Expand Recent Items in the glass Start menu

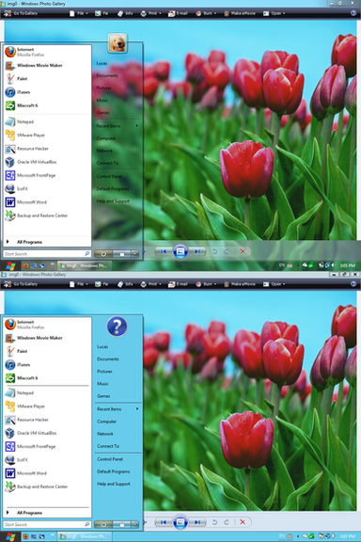pos(118,126)
